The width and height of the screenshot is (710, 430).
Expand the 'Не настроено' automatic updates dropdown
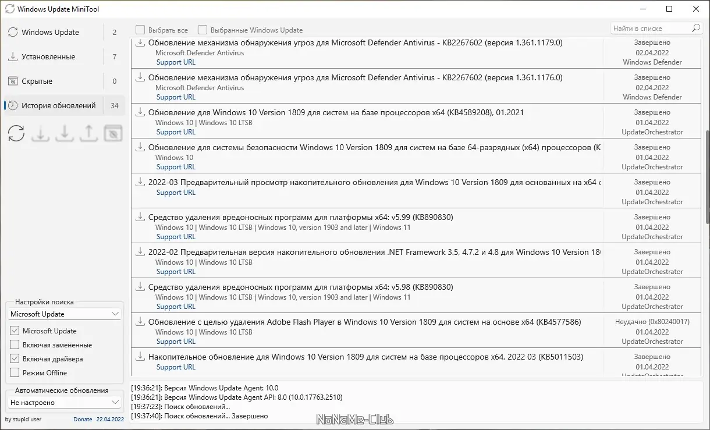65,403
